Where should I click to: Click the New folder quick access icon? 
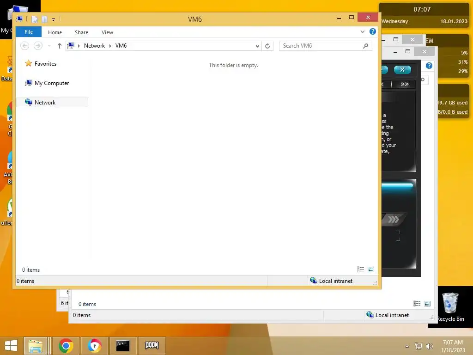(44, 19)
